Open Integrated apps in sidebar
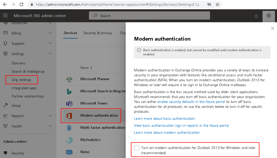Image resolution: width=277 pixels, height=158 pixels. click(24, 88)
